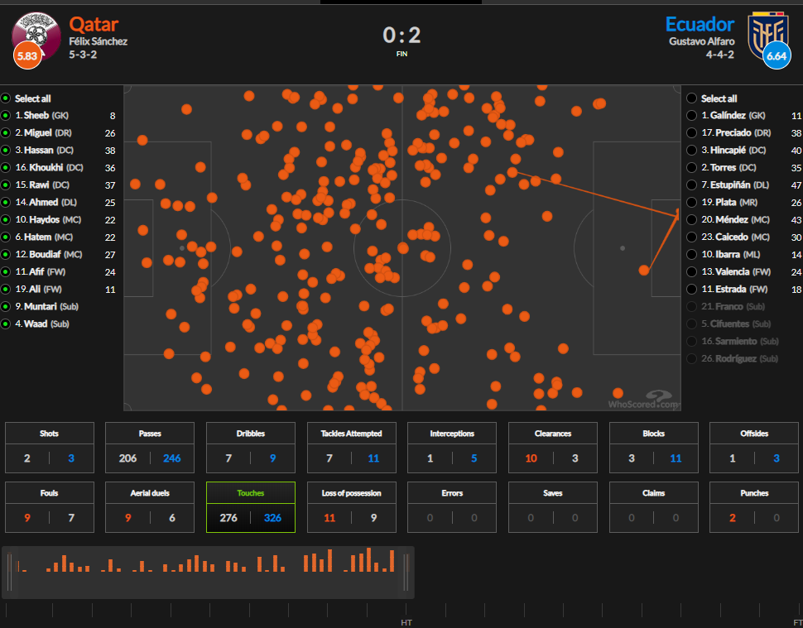
Task: Select the Passes stat tab
Action: tap(150, 447)
